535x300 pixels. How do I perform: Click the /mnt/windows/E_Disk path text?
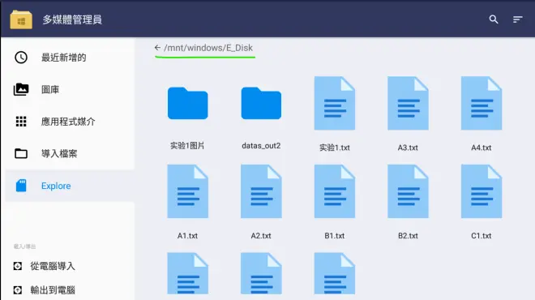pos(208,48)
